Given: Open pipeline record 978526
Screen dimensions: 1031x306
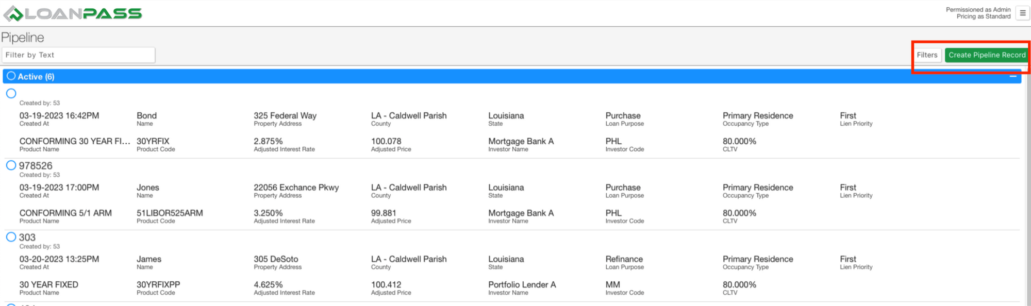Looking at the screenshot, I should [x=36, y=166].
